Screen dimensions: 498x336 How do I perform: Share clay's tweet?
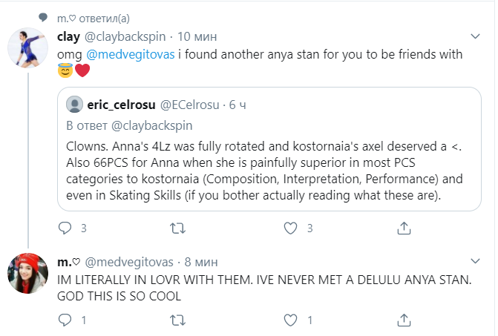click(x=404, y=228)
